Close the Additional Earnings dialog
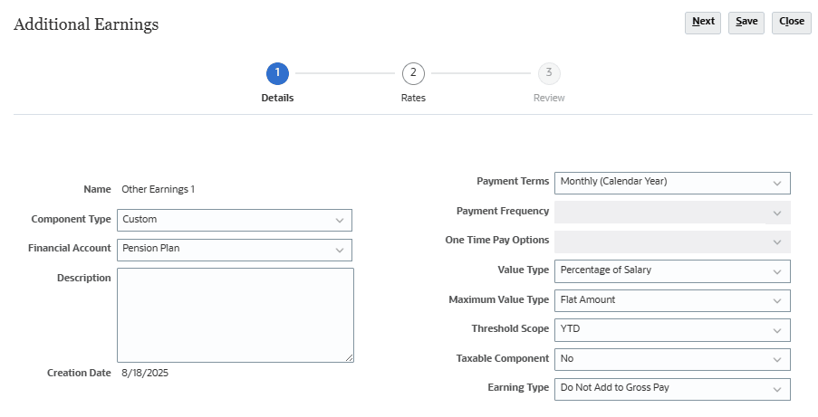This screenshot has height=417, width=818. [792, 23]
